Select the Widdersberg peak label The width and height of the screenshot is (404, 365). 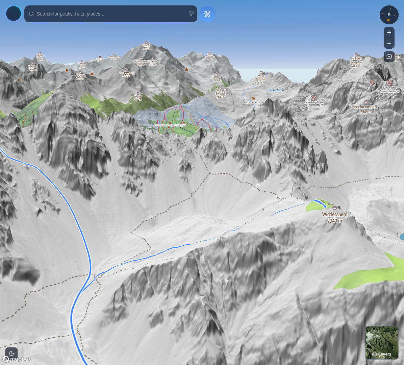click(x=335, y=214)
